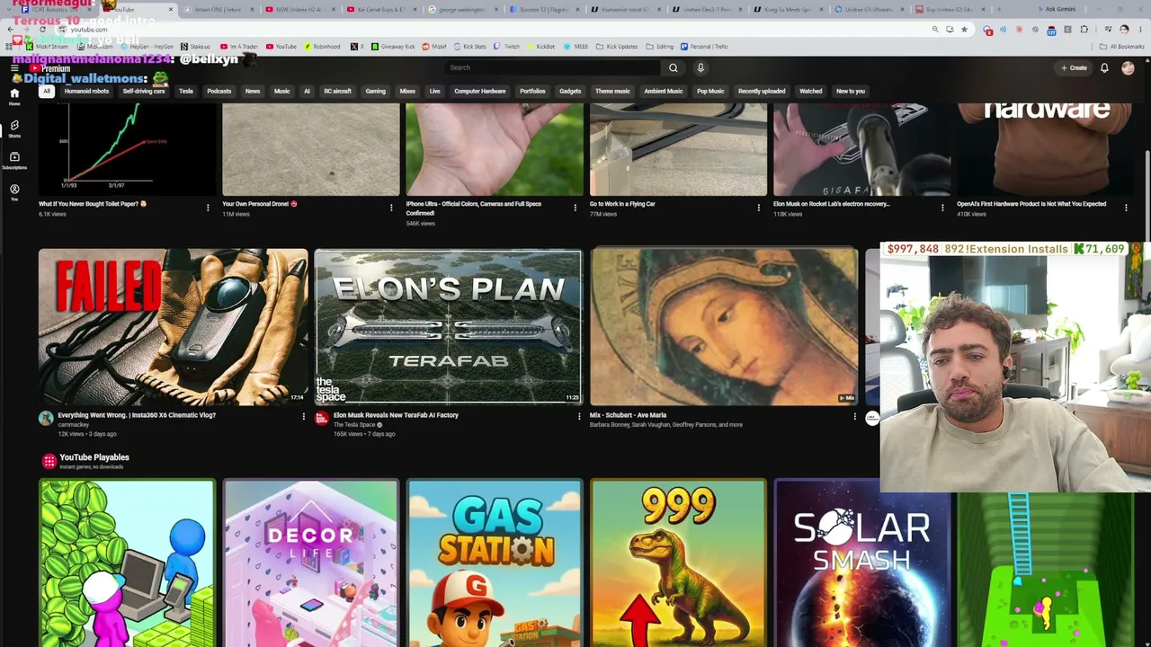Open "Elon Musk Reveals New TeraFab AI Factory" title
Viewport: 1151px width, 647px height.
[396, 415]
